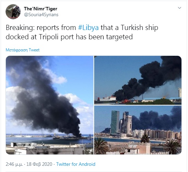Visit the @Souria4Syrians handle
Image resolution: width=188 pixels, height=172 pixels.
coord(41,14)
